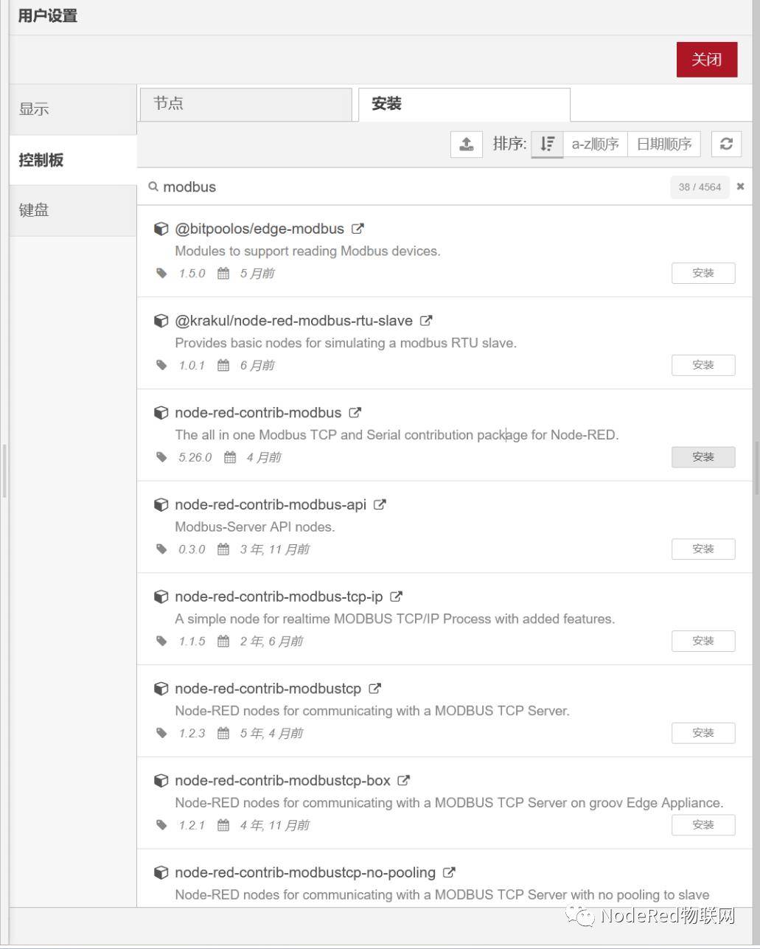Select the relevance sort order icon
Screen dimensions: 760x949
pyautogui.click(x=547, y=144)
